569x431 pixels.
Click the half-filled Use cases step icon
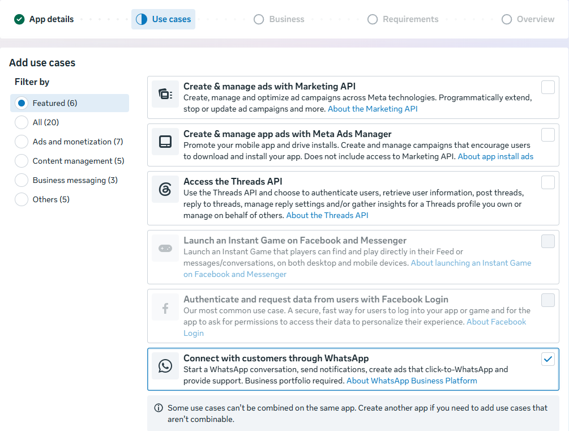click(142, 19)
